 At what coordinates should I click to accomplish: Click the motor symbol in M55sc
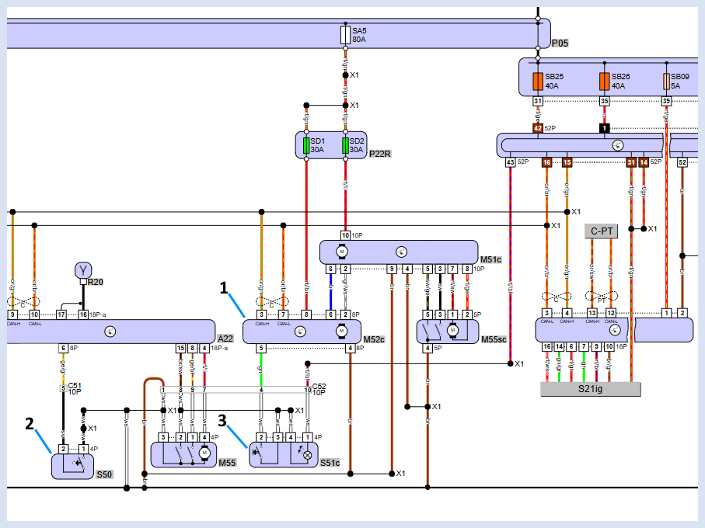pyautogui.click(x=452, y=331)
